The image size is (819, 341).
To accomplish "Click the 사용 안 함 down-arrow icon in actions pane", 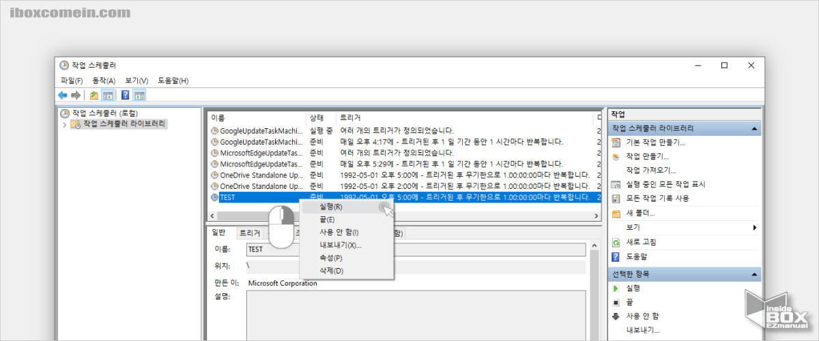I will [x=616, y=316].
